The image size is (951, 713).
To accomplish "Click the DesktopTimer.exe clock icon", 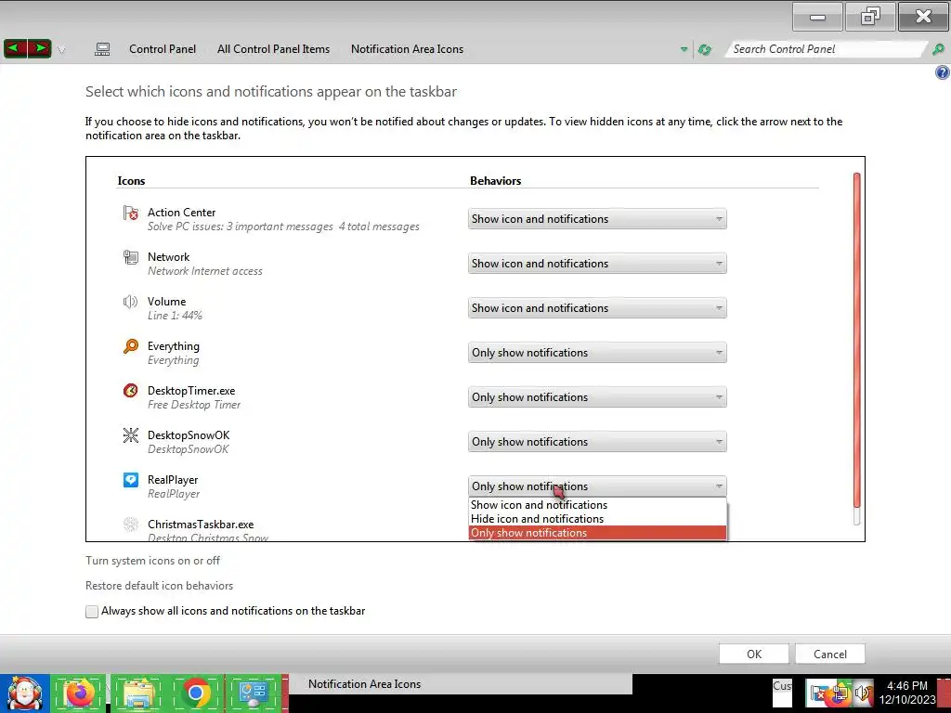I will [130, 391].
